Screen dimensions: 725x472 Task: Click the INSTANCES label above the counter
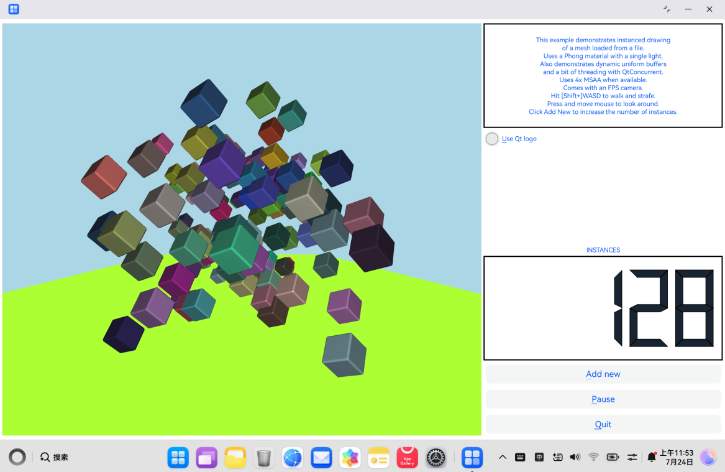pyautogui.click(x=603, y=250)
